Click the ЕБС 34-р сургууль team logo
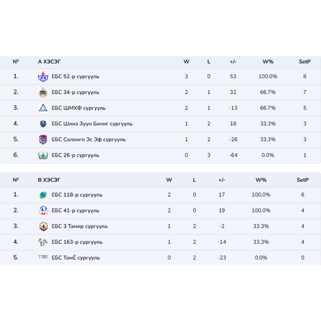 point(43,92)
